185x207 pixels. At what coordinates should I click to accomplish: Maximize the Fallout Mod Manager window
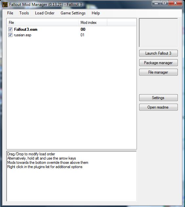(x=164, y=3)
